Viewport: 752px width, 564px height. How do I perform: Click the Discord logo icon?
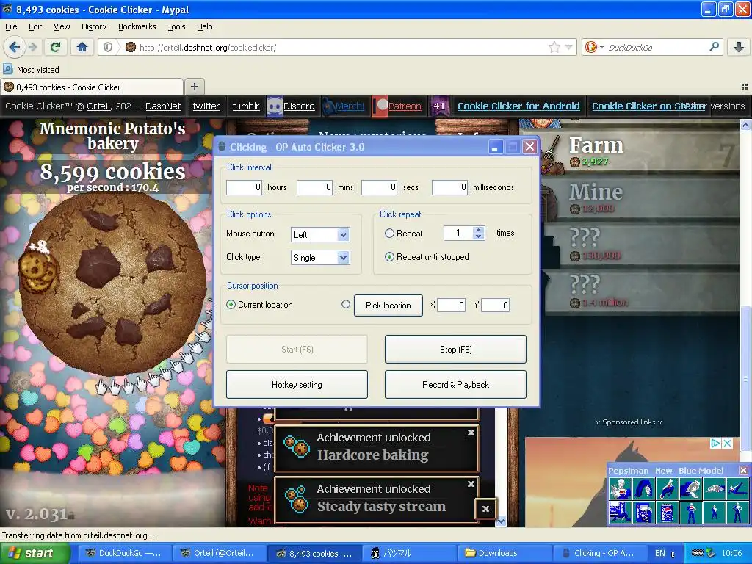point(275,106)
